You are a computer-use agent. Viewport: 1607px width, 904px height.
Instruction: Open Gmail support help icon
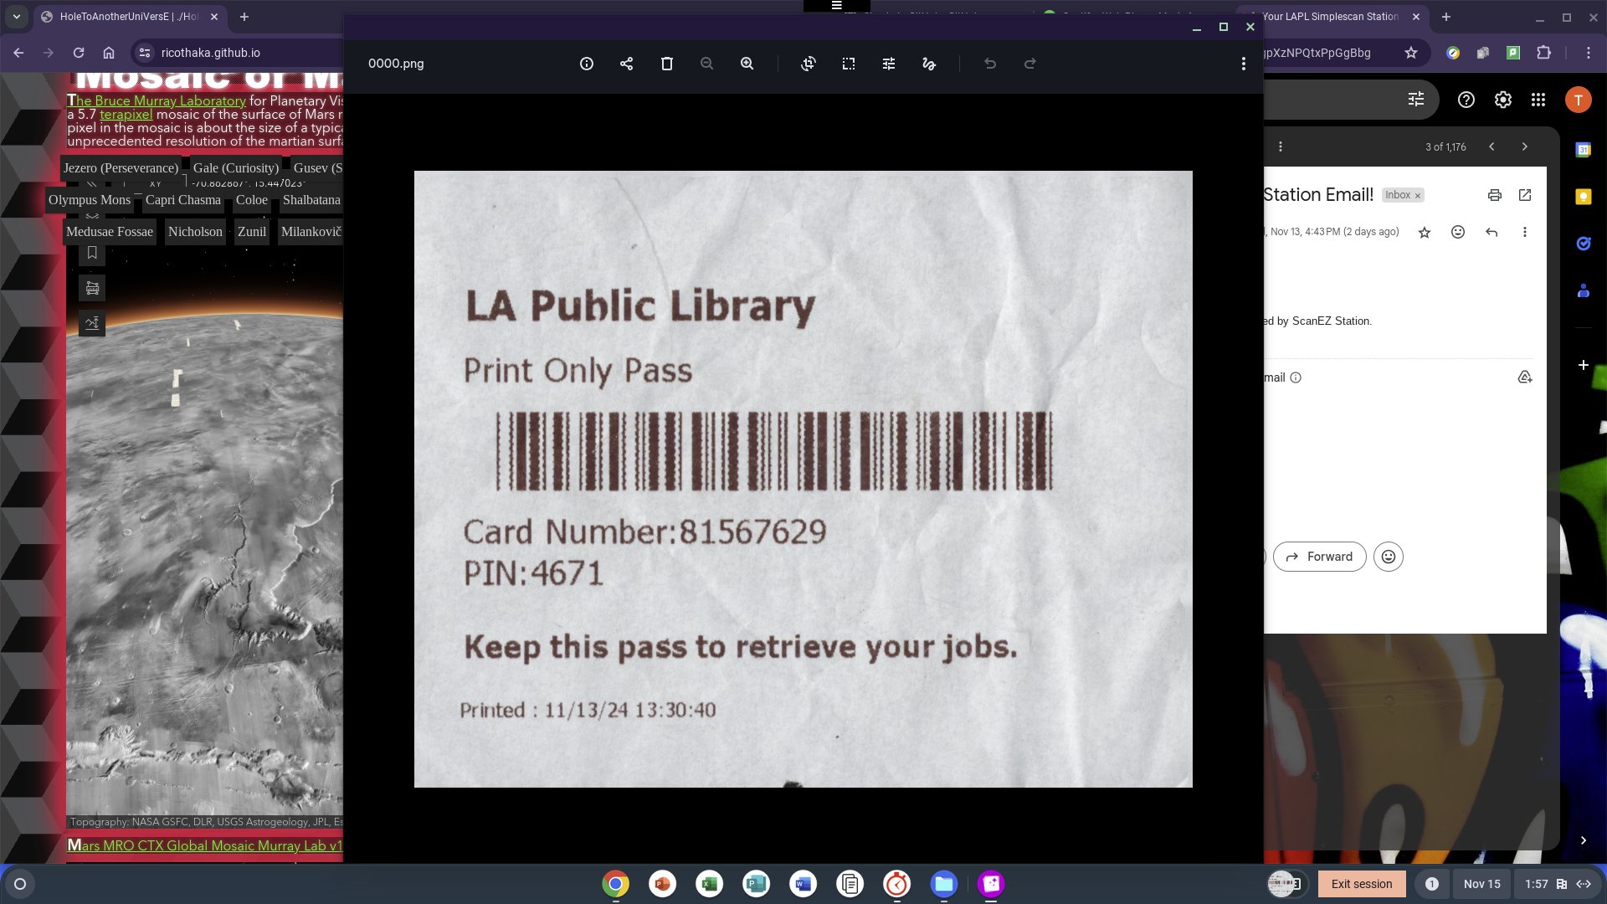tap(1466, 100)
